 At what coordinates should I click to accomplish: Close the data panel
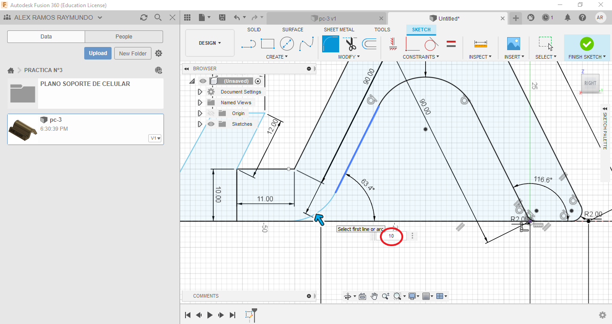[x=172, y=17]
